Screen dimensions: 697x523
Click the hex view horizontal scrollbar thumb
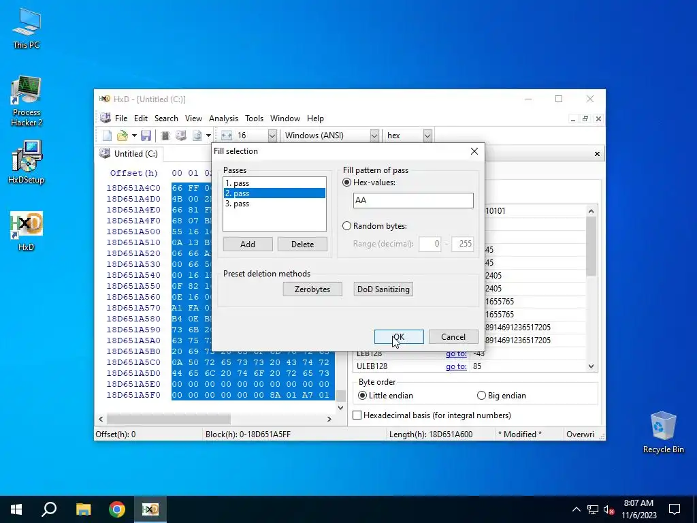(x=169, y=419)
